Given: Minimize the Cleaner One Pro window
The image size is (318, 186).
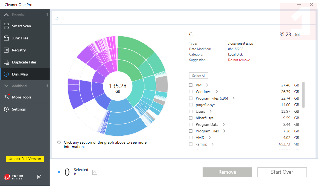Looking at the screenshot, I should coord(299,4).
